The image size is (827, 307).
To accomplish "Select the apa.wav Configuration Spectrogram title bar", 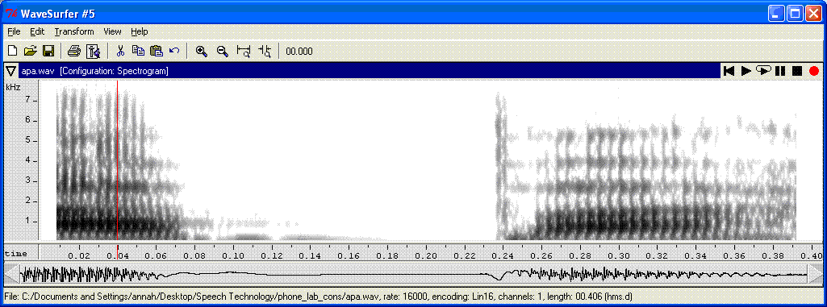I will [370, 71].
